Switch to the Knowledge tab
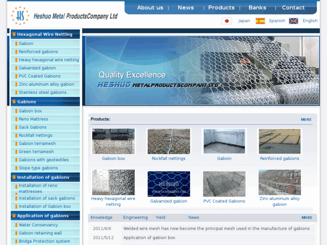 101,218
